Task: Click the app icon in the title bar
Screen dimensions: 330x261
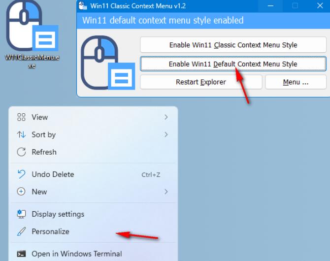Action: click(83, 6)
